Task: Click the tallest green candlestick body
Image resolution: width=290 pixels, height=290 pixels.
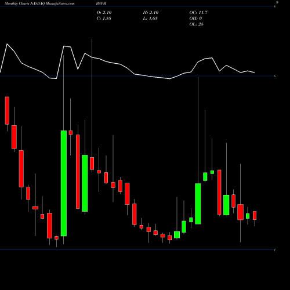Action: [64, 183]
